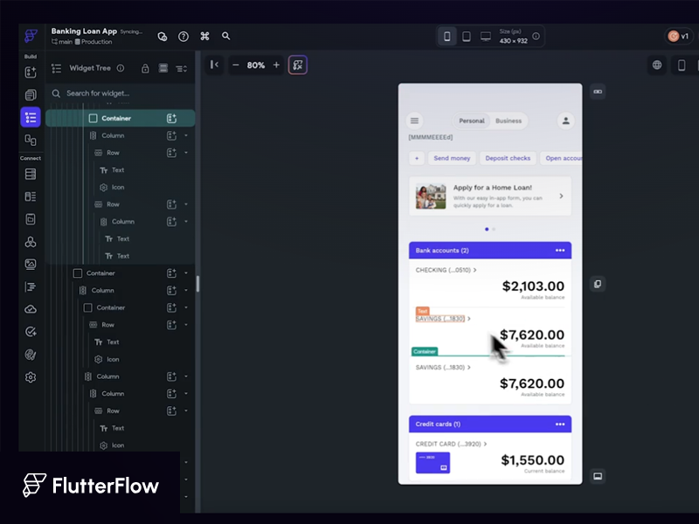699x524 pixels.
Task: Click the Deposit checks button
Action: (508, 158)
